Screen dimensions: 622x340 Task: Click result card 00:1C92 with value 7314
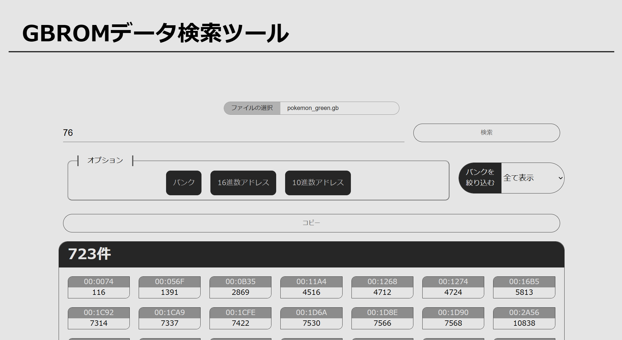point(99,318)
